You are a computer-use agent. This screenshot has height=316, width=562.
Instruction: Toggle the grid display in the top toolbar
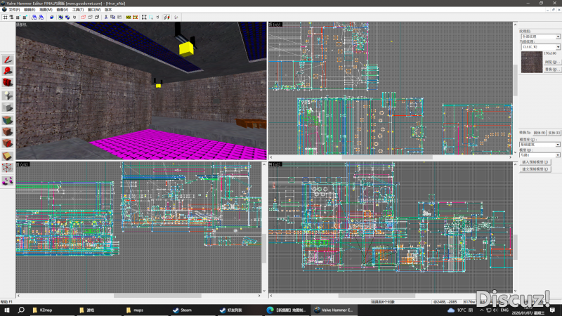(x=6, y=16)
